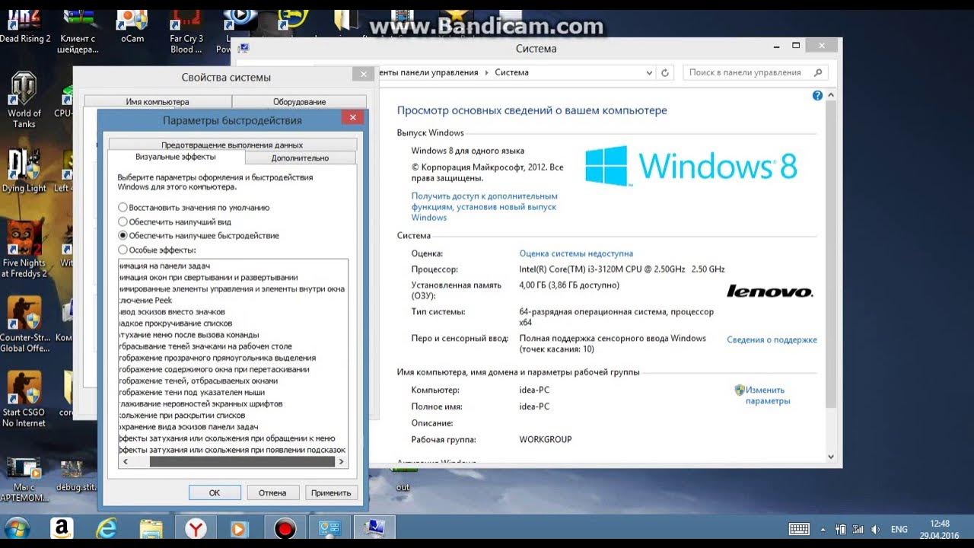The image size is (974, 548).
Task: Open Оценка системы недоступна link
Action: coord(576,253)
